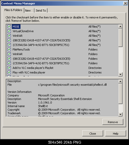
Task: Select Play with VLC media player item
Action: (29, 72)
